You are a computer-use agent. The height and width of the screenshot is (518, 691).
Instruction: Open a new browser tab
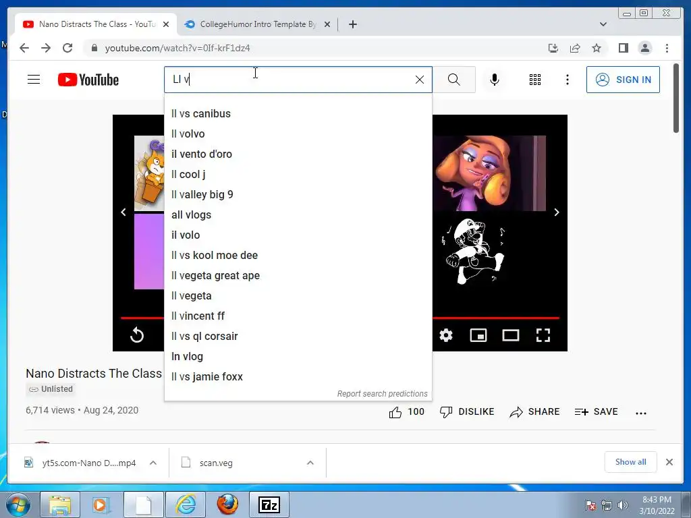pos(352,24)
